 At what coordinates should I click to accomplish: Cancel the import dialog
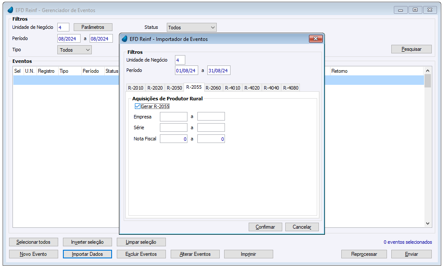302,227
